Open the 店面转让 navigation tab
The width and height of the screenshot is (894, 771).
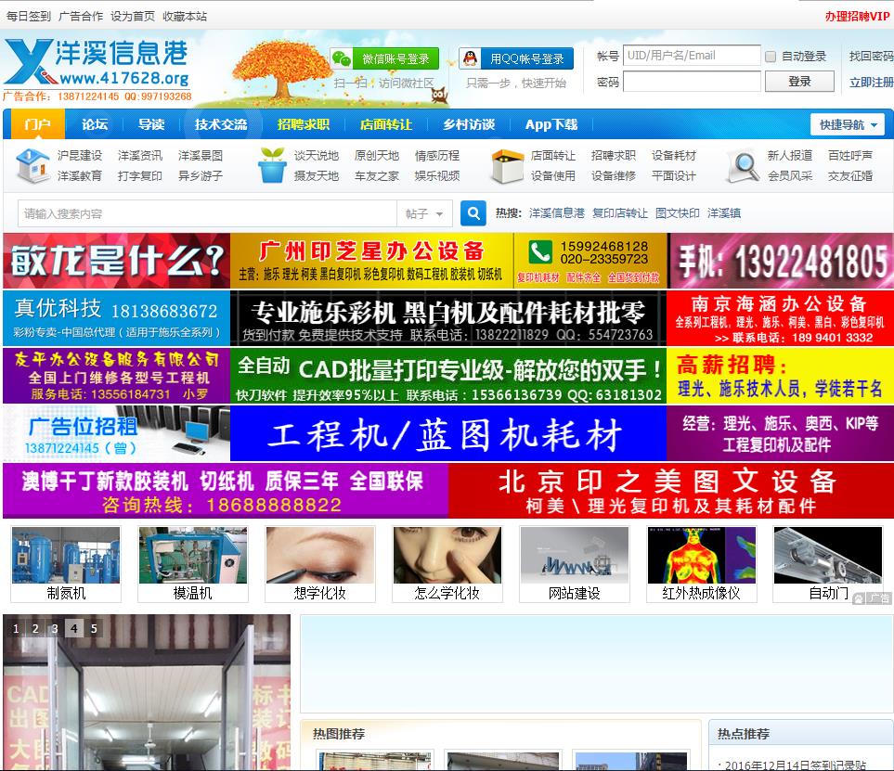(386, 124)
